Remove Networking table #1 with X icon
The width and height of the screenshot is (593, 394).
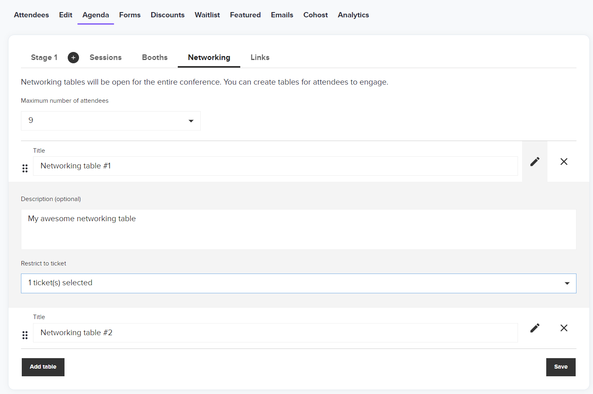click(564, 162)
